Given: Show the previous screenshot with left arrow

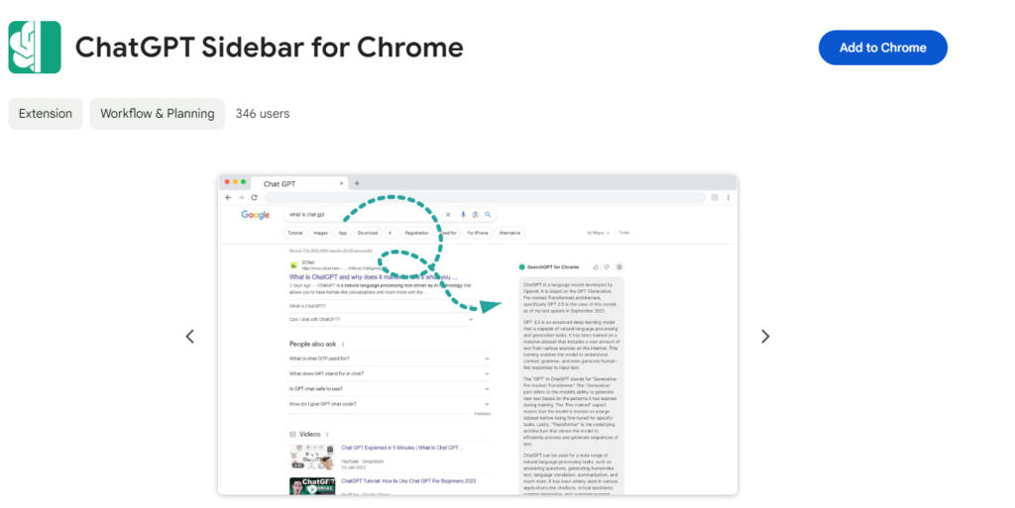Looking at the screenshot, I should click(x=189, y=336).
